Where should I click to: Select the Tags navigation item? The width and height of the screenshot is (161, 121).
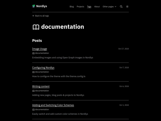[89, 7]
